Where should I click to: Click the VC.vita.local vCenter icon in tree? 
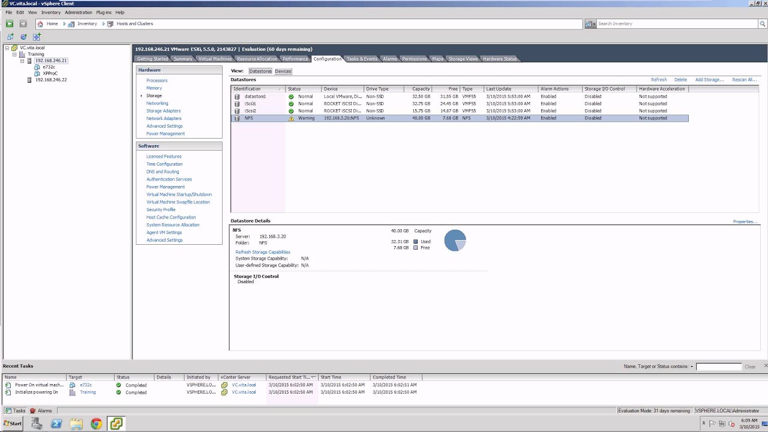pyautogui.click(x=15, y=48)
